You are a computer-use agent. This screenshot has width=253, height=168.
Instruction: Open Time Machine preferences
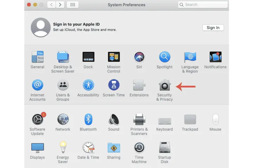click(x=139, y=148)
